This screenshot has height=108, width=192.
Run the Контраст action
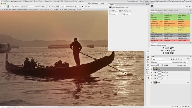point(157,17)
